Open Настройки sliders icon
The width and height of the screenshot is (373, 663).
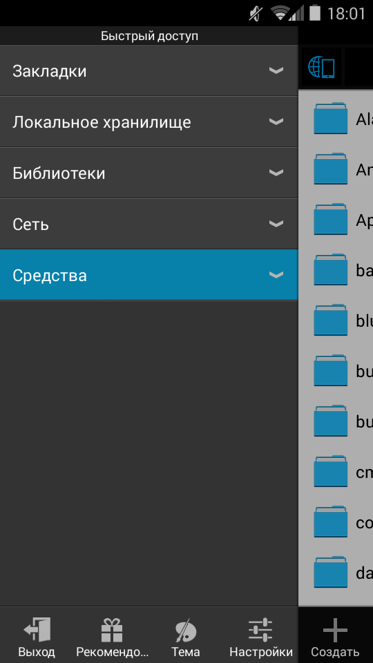pos(260,630)
